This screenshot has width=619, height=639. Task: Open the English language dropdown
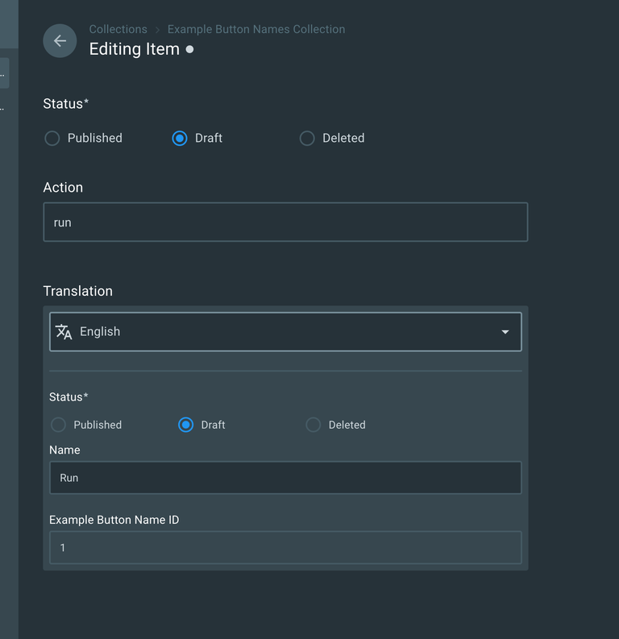coord(285,332)
